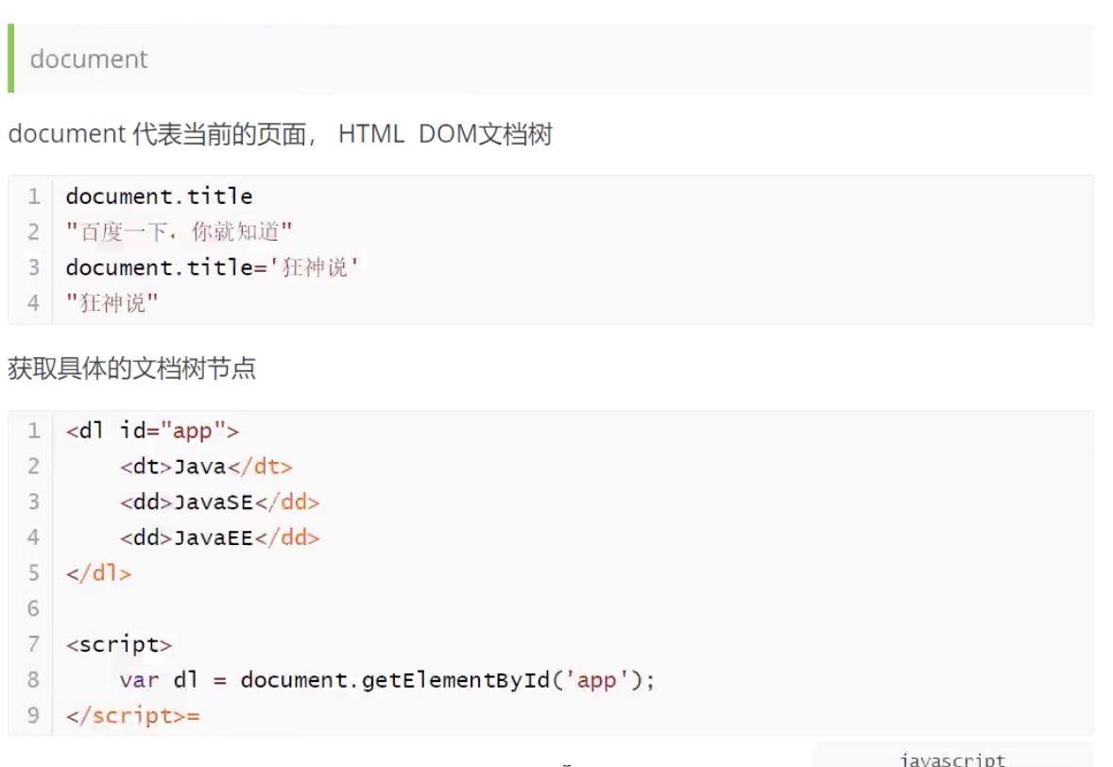1113x767 pixels.
Task: Click the document.title='狂神说' assignment line
Action: [x=213, y=267]
